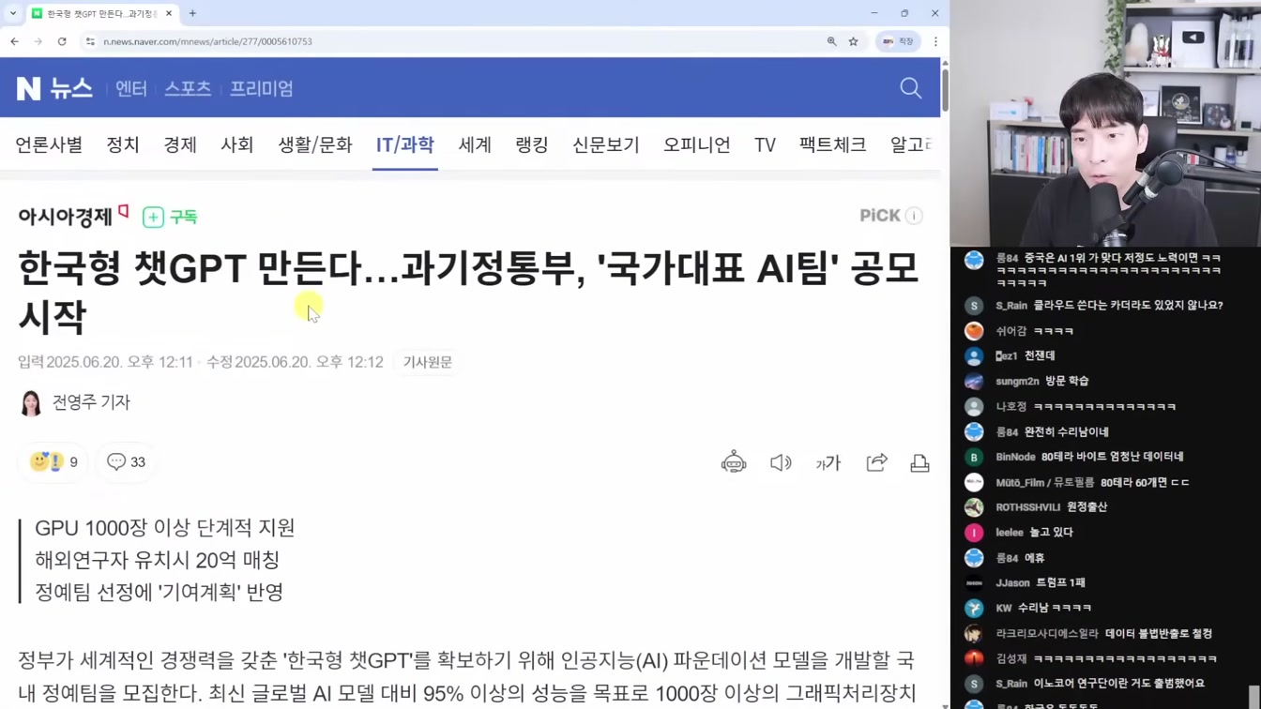This screenshot has height=709, width=1261.
Task: Change font size with 가가 icon
Action: click(x=828, y=462)
